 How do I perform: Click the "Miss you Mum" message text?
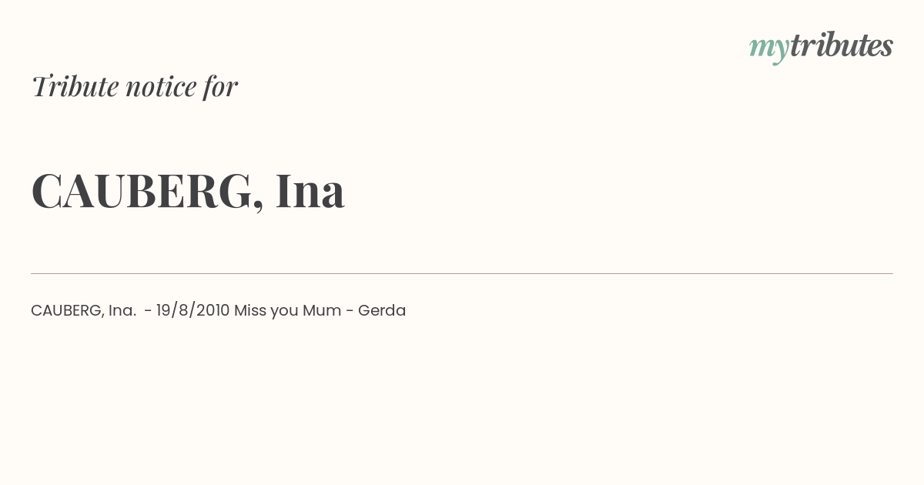coord(288,310)
